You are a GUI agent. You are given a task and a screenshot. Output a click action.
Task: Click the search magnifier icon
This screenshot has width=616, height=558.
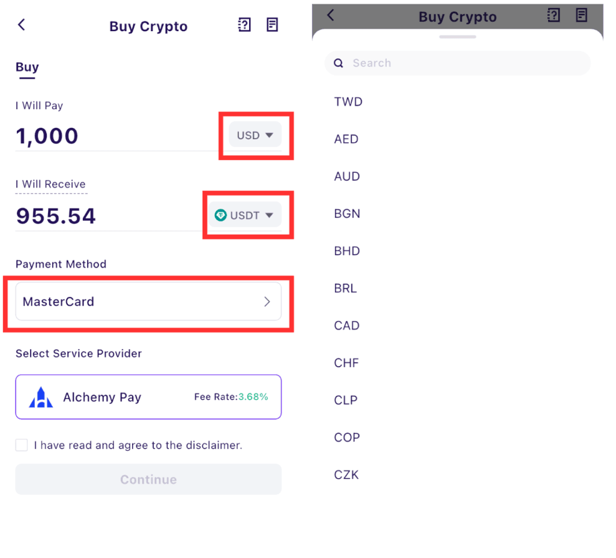[x=338, y=63]
